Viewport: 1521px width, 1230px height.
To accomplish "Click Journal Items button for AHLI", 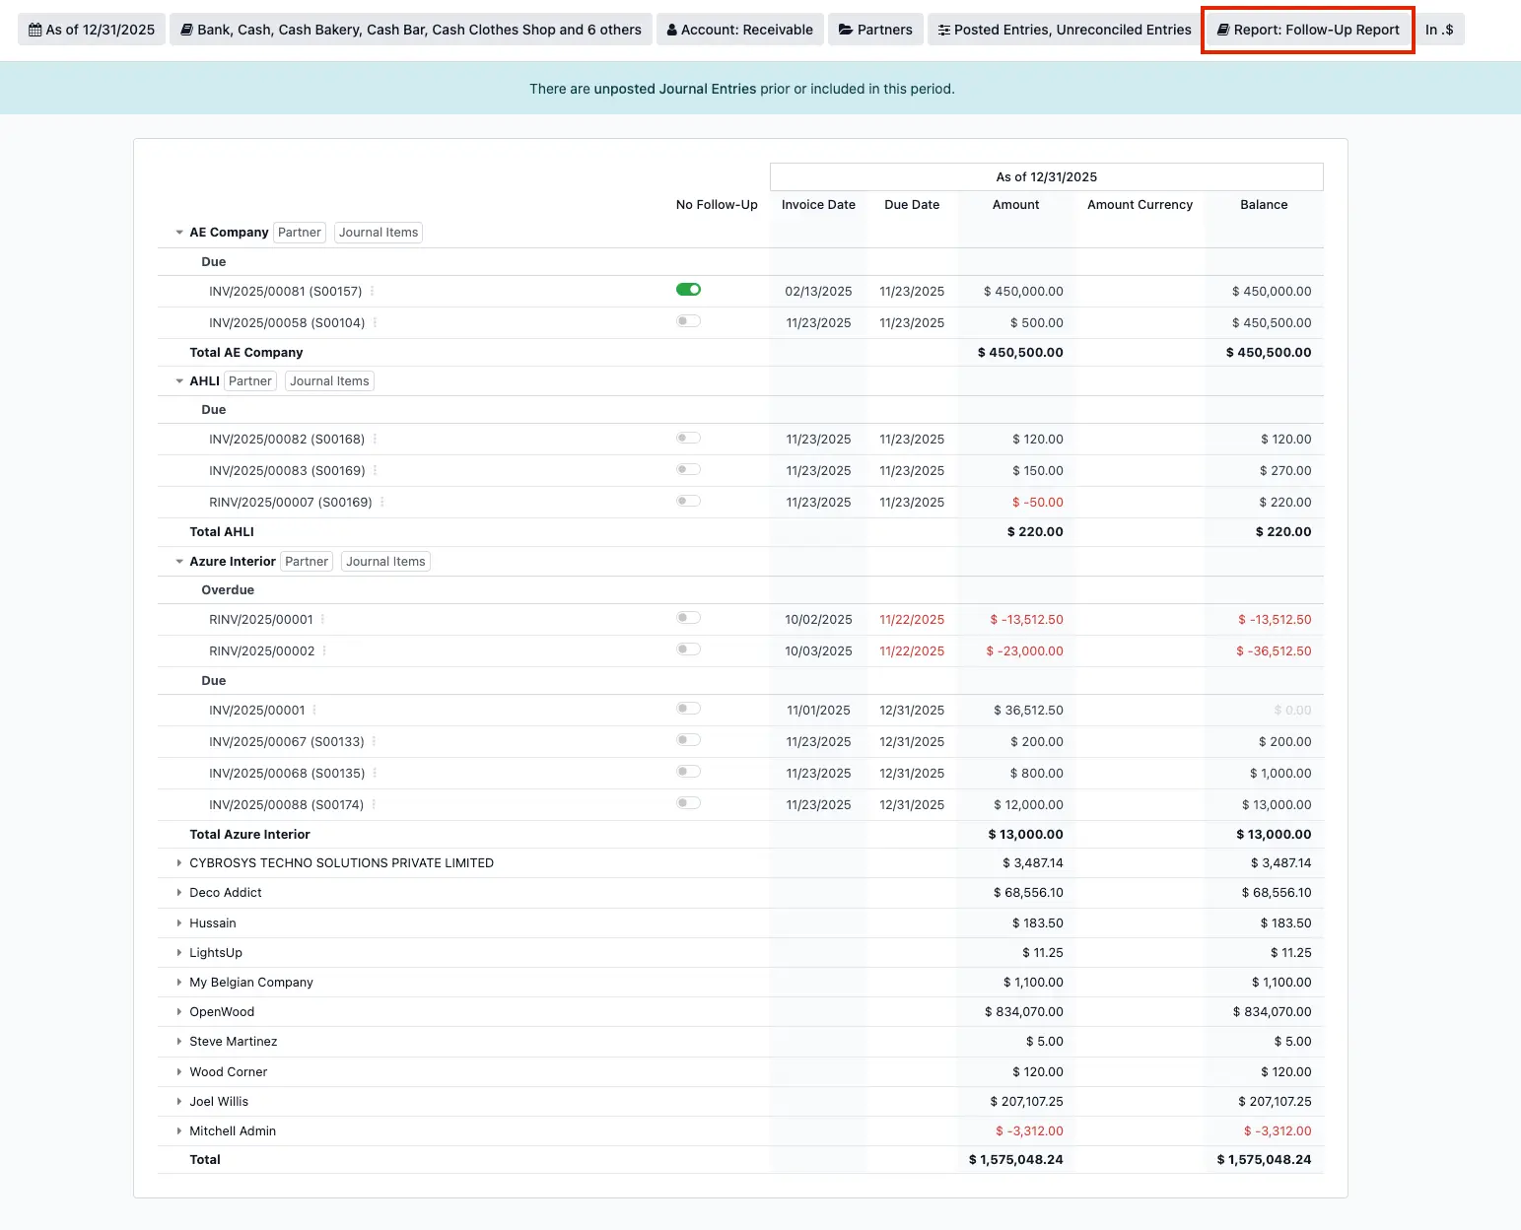I will click(329, 380).
